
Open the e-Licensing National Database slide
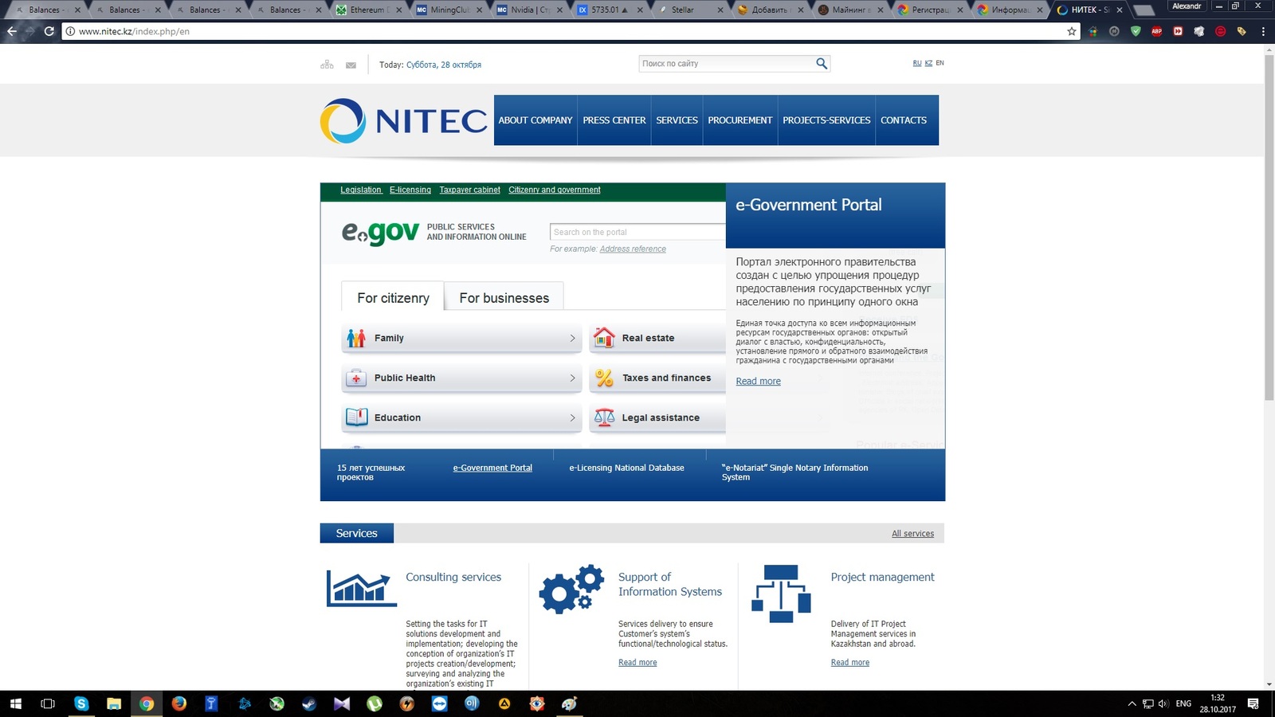tap(626, 468)
